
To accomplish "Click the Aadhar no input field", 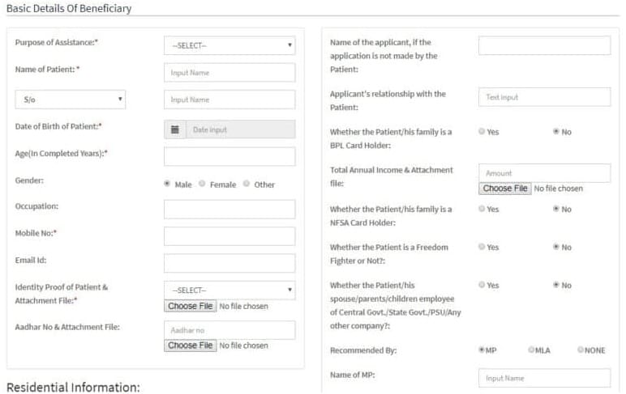I will pos(229,330).
